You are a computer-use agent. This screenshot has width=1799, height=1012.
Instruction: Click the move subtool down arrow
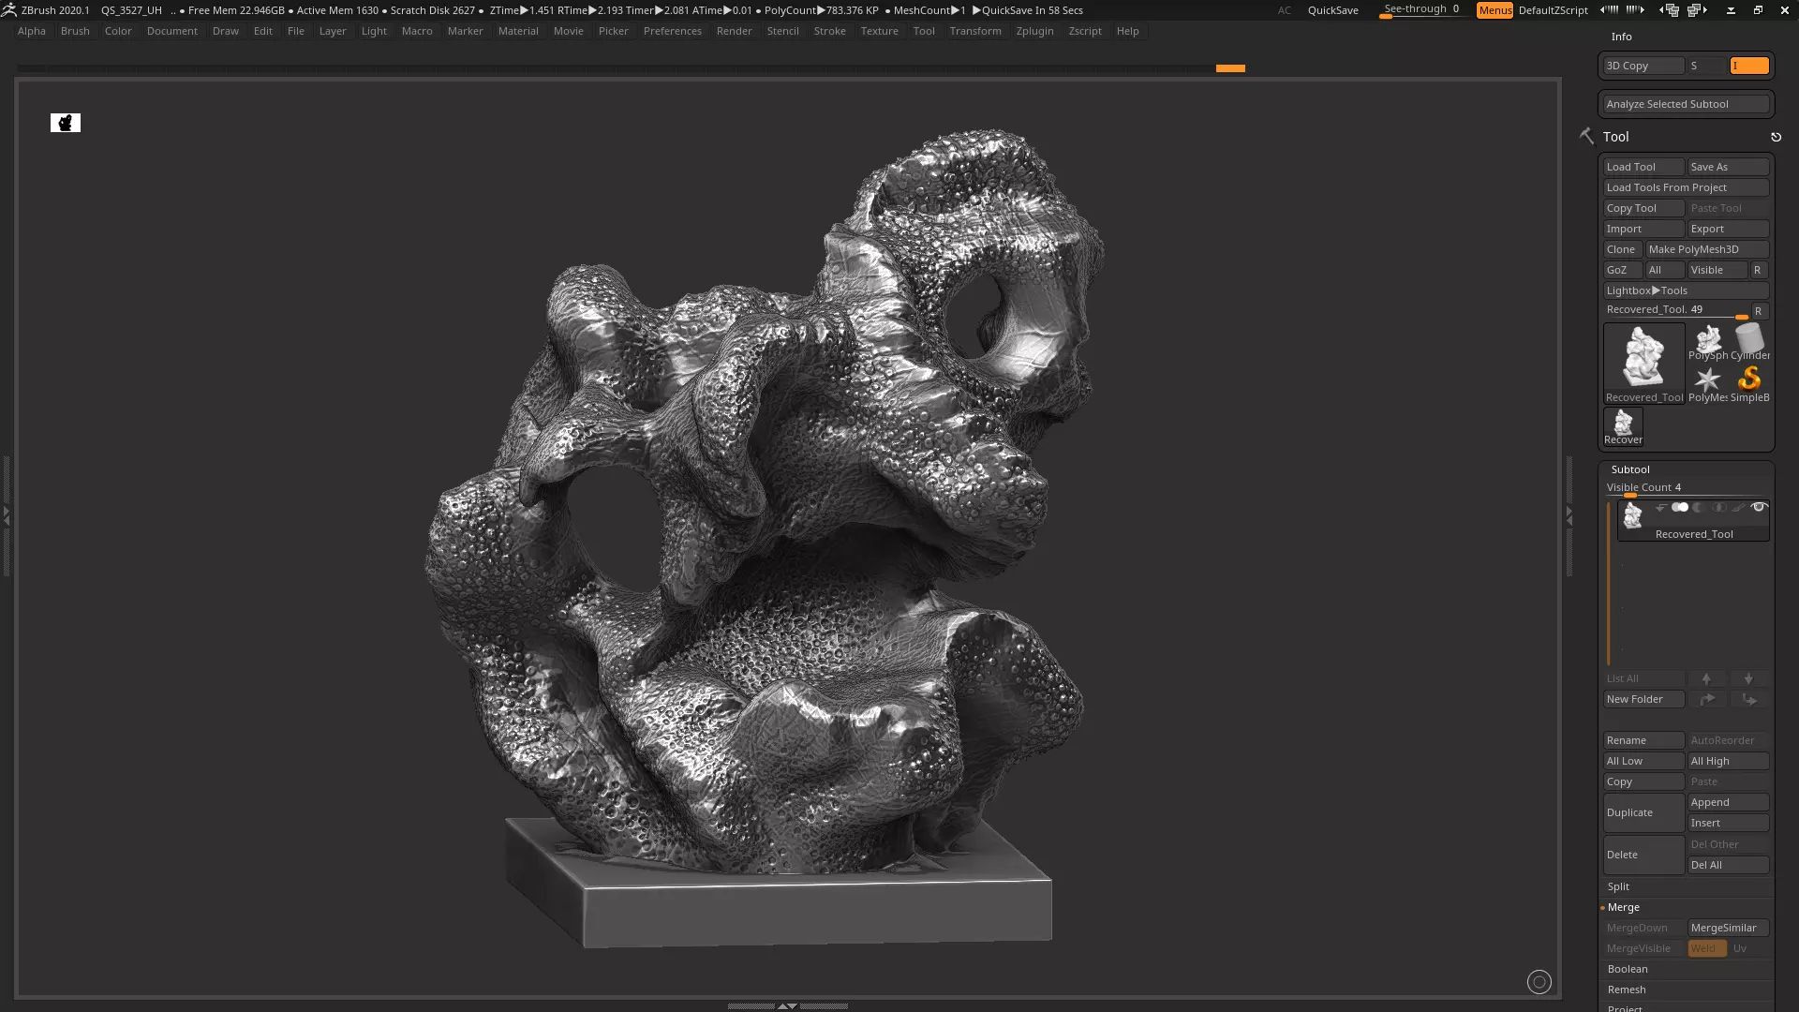tap(1748, 678)
